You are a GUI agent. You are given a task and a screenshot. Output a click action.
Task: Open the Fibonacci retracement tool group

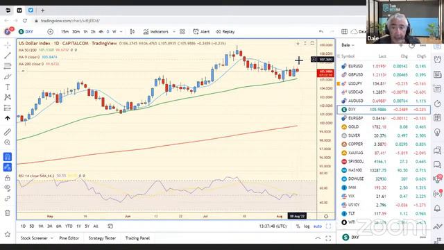pyautogui.click(x=8, y=66)
